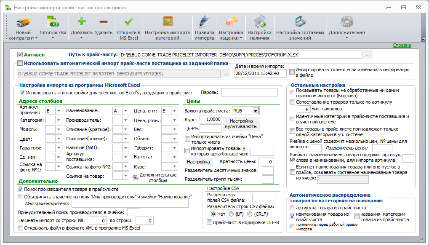Click Начинать импорт со строки № field
The height and width of the screenshot is (246, 429).
(98, 221)
